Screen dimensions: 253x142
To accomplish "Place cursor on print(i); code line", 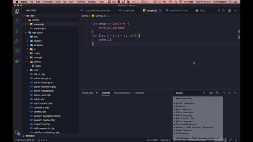I will [106, 39].
